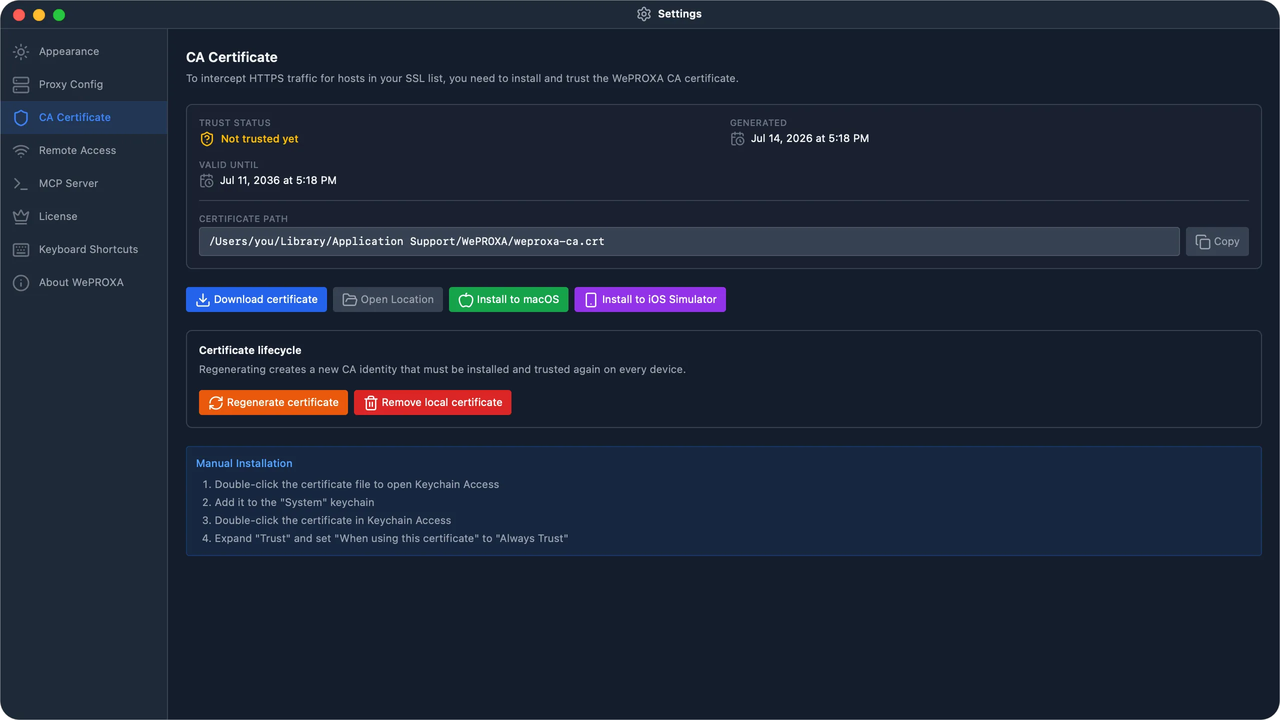Click Open Location button
The width and height of the screenshot is (1280, 720).
387,299
